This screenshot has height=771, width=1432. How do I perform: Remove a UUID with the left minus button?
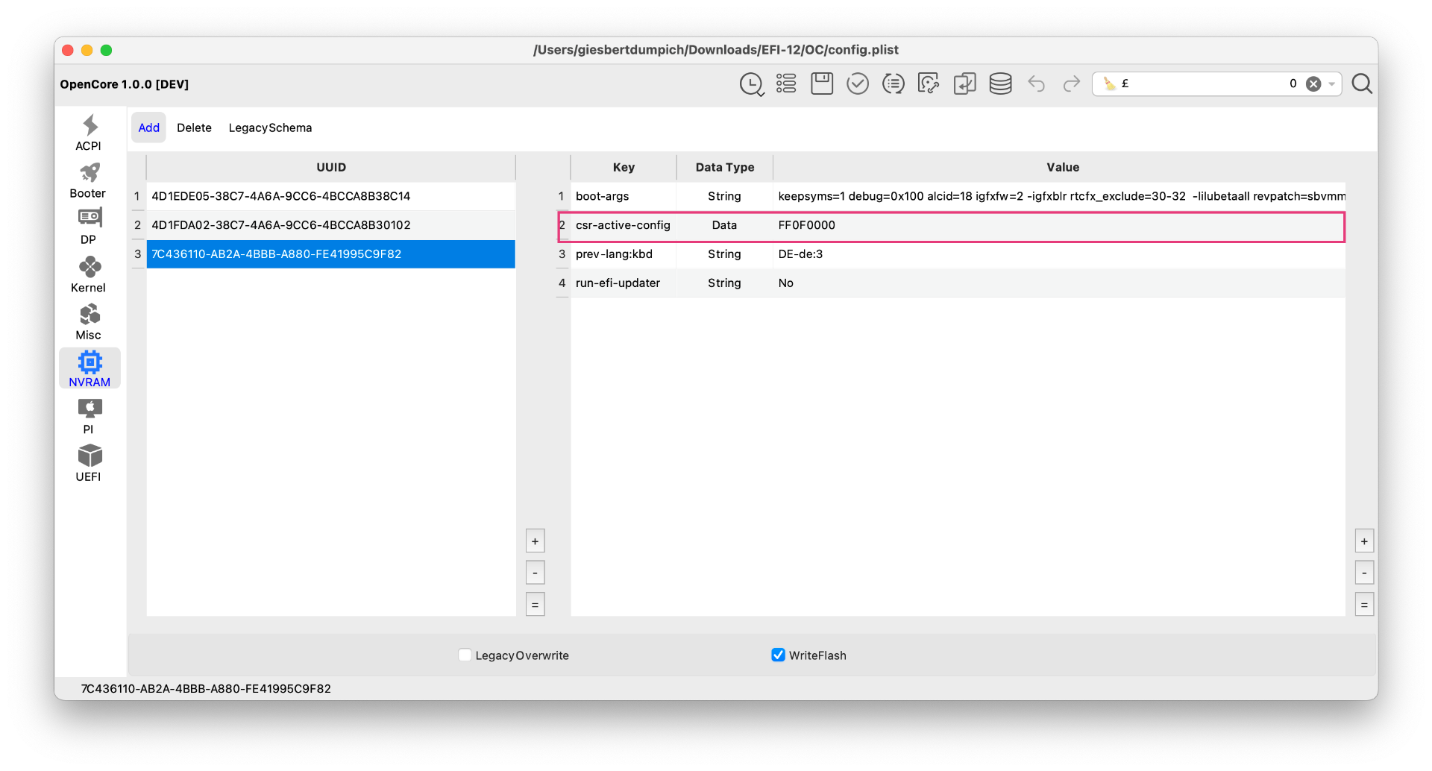click(535, 573)
